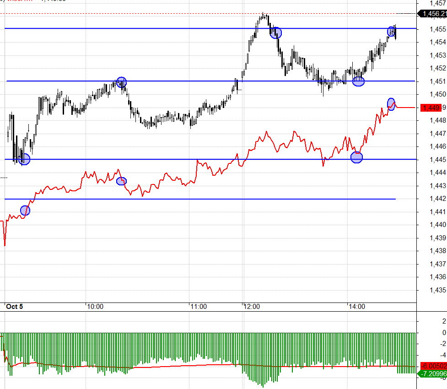Select small circle on red line after 10:00
This screenshot has width=447, height=389.
121,181
